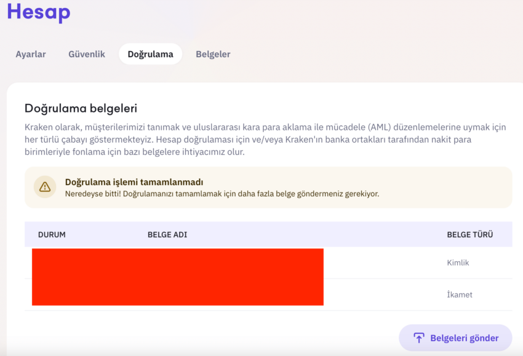This screenshot has width=523, height=356.
Task: Click the Belgeleri gönder button label
Action: (x=465, y=338)
